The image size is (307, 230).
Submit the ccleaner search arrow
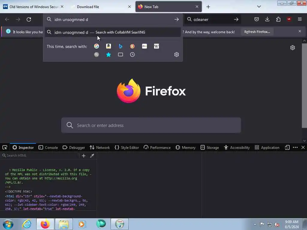pos(236,19)
